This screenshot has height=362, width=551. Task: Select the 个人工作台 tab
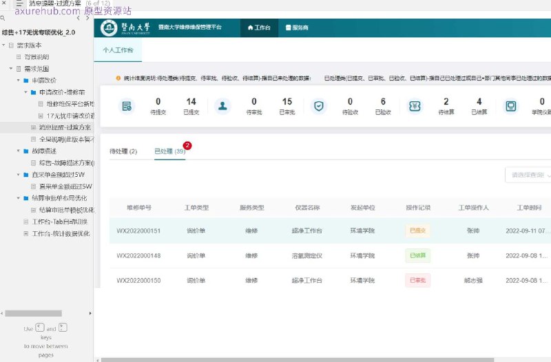(118, 50)
